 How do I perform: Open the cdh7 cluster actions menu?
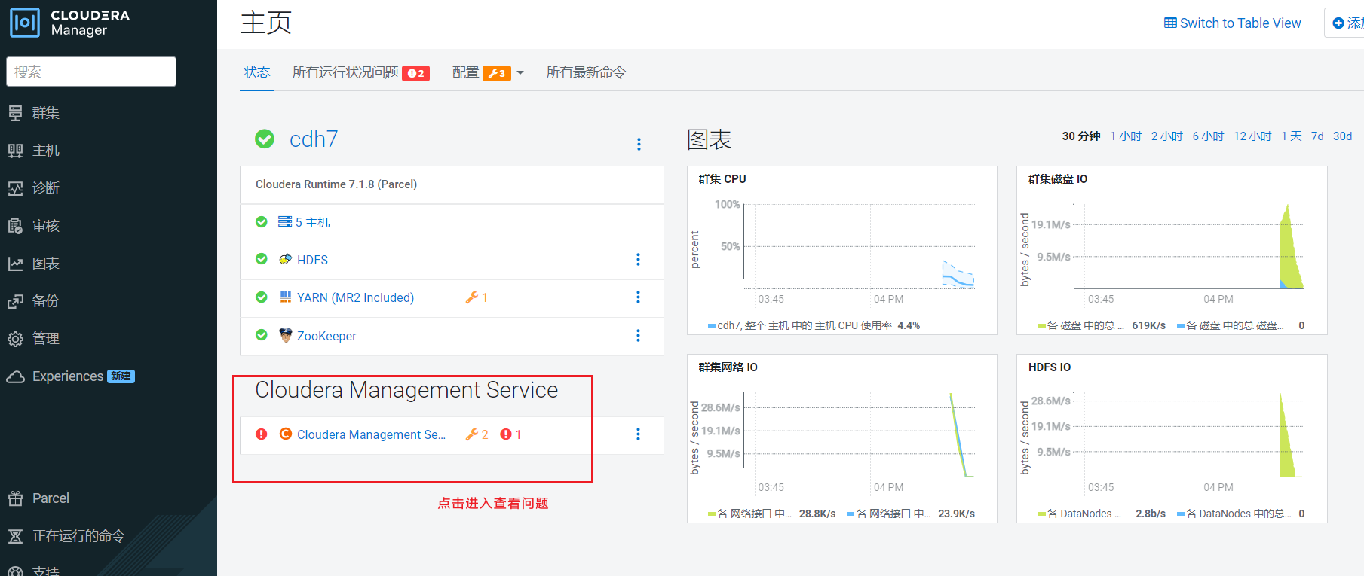click(639, 144)
